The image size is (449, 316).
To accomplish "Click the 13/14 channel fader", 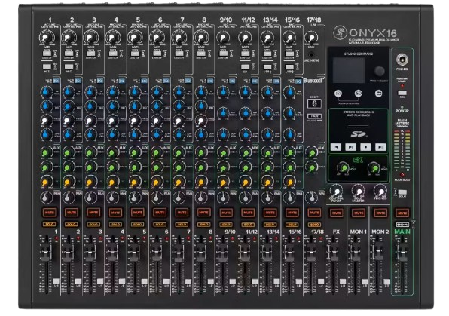I will pos(267,253).
